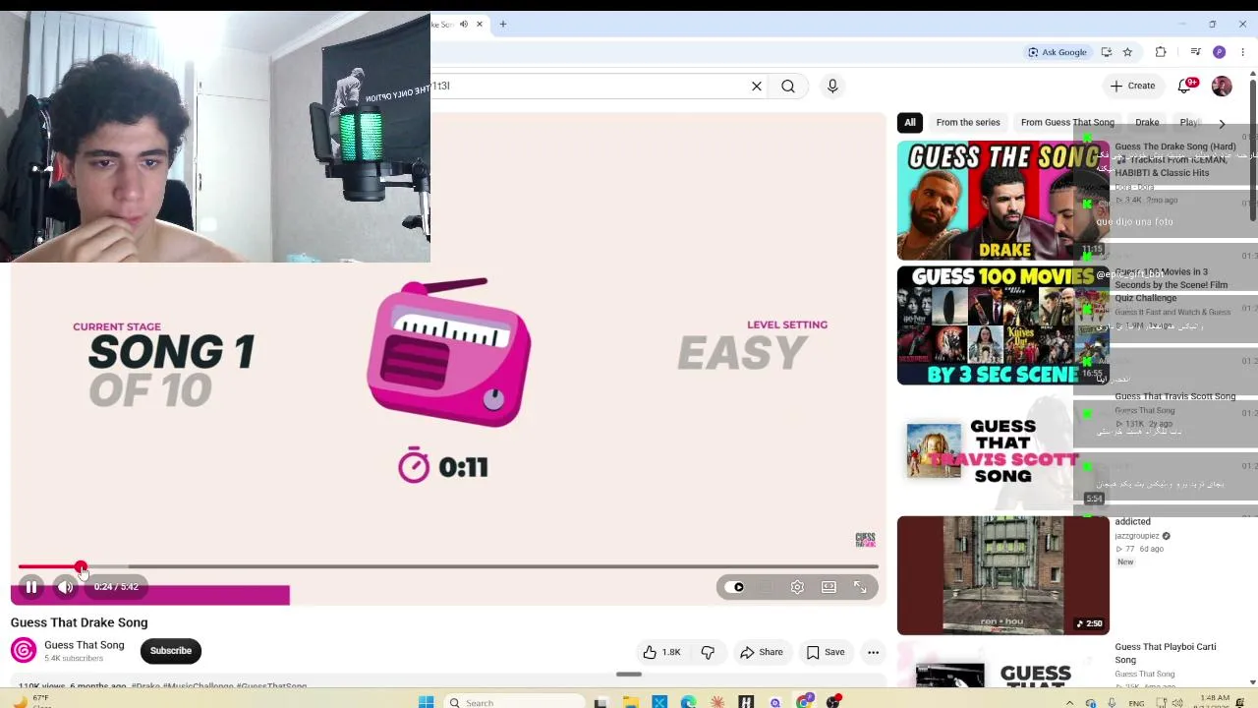Open File Explorer from the taskbar
This screenshot has width=1258, height=708.
pyautogui.click(x=630, y=702)
